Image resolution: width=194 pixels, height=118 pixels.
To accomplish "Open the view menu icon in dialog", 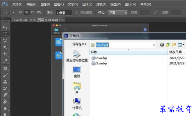I will tap(181, 45).
